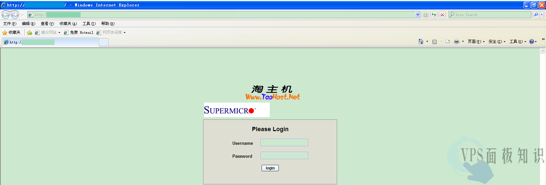Open the 工具(T) menu in the menu bar
This screenshot has height=185, width=546.
pyautogui.click(x=89, y=24)
